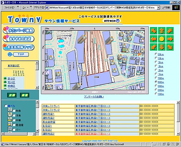The width and height of the screenshot is (181, 147).
Task: Click the IE back arrow button
Action: [24, 8]
